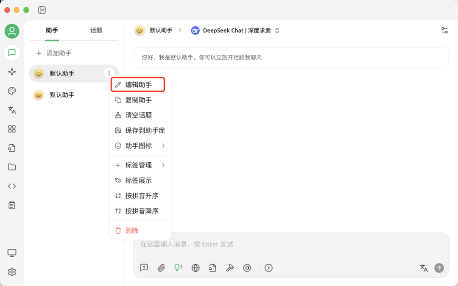The width and height of the screenshot is (458, 286).
Task: Translate input text via the translate icon
Action: click(x=423, y=268)
